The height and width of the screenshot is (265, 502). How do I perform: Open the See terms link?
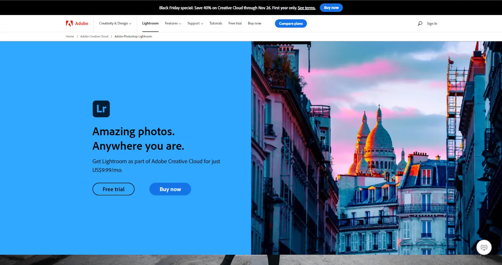pos(307,8)
